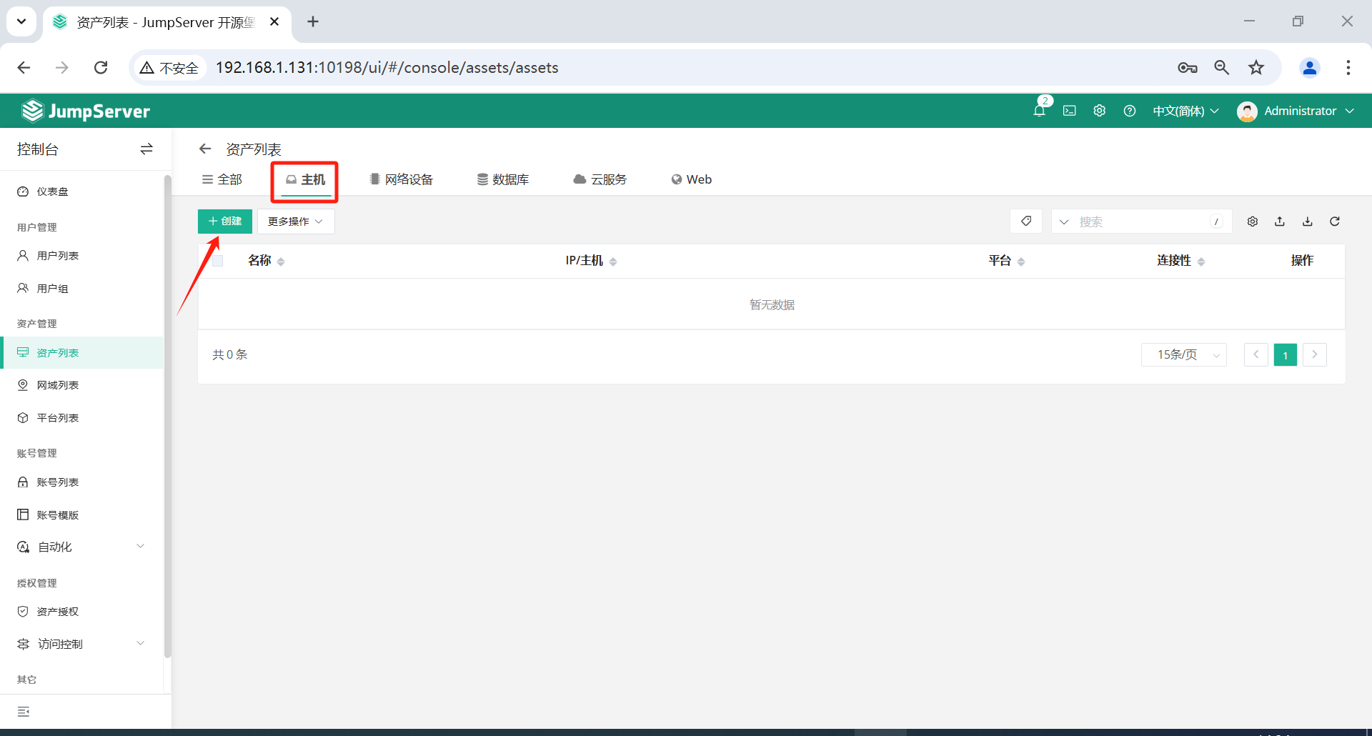Open the notifications bell icon
This screenshot has width=1372, height=736.
[x=1040, y=111]
